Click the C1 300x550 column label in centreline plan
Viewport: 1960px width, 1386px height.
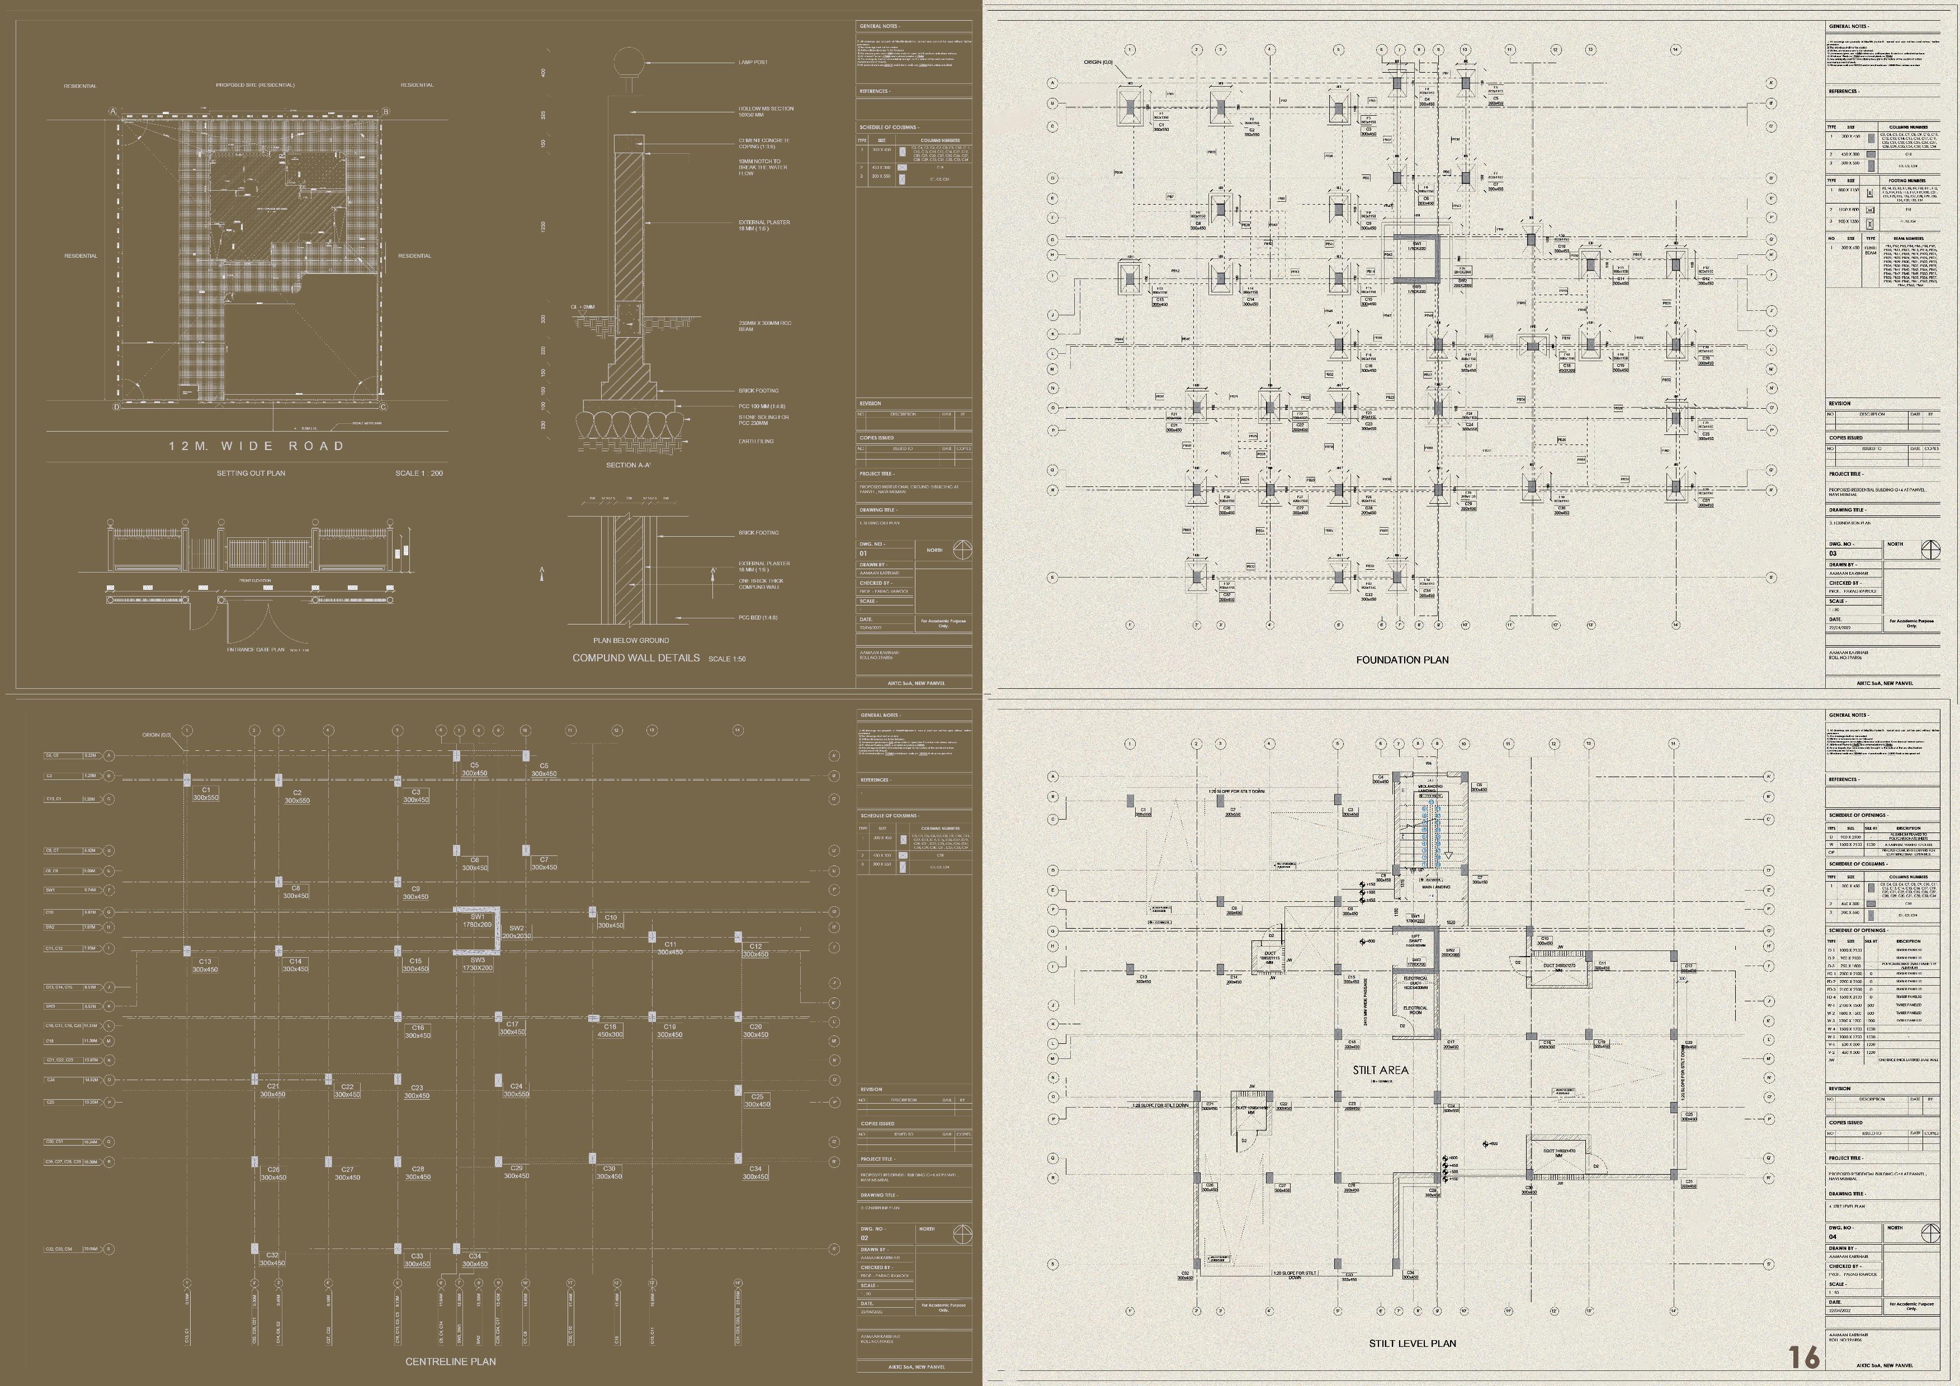coord(206,794)
